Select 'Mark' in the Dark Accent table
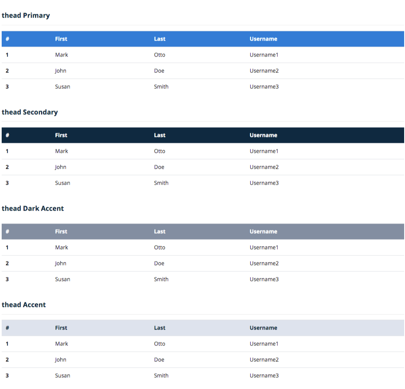 point(62,247)
